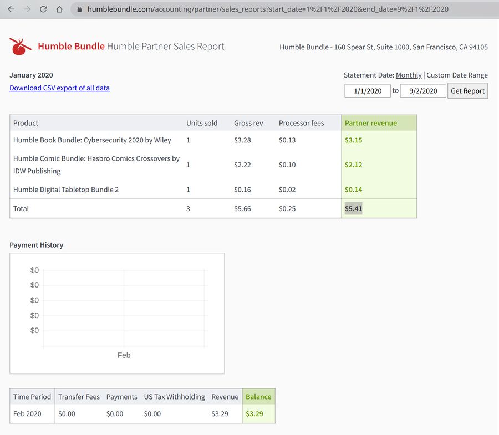Click the January 2020 statement heading
This screenshot has width=499, height=435.
coord(31,75)
